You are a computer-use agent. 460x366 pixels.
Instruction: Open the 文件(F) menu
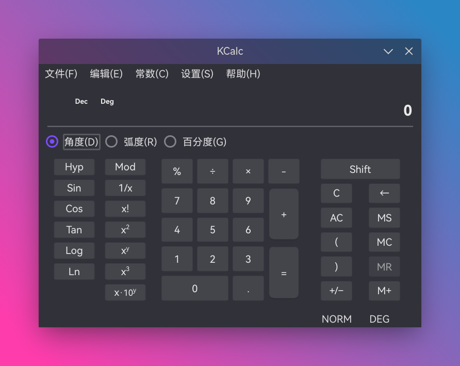click(61, 74)
